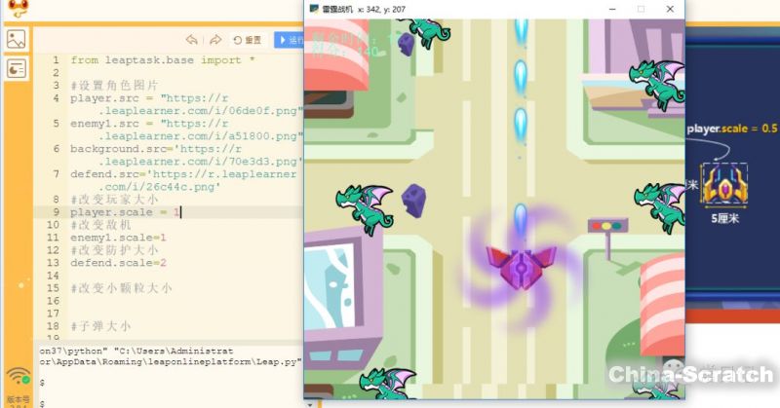Viewport: 780px width, 408px height.
Task: Maximize the 雷霆战机 game window
Action: coord(641,9)
